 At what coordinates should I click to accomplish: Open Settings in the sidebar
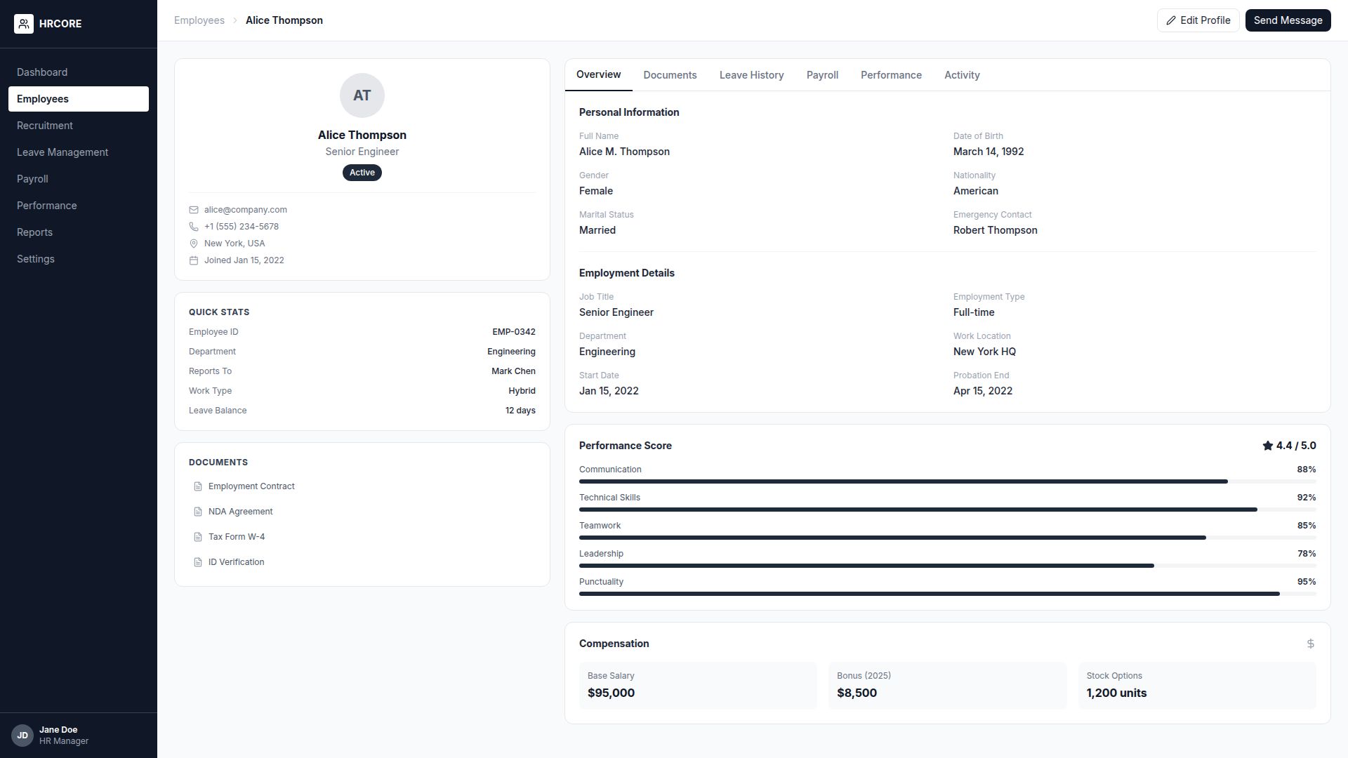(79, 259)
